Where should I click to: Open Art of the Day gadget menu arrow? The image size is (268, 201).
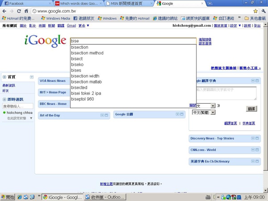click(x=102, y=115)
